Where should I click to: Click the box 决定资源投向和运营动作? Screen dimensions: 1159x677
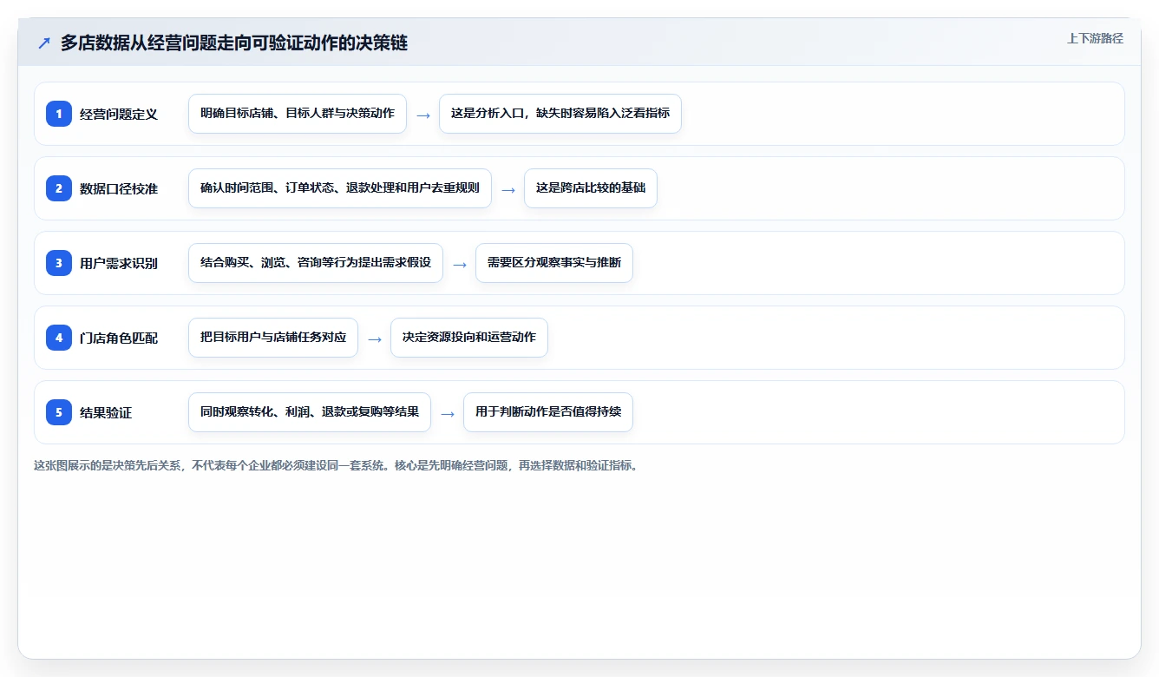[x=469, y=338]
